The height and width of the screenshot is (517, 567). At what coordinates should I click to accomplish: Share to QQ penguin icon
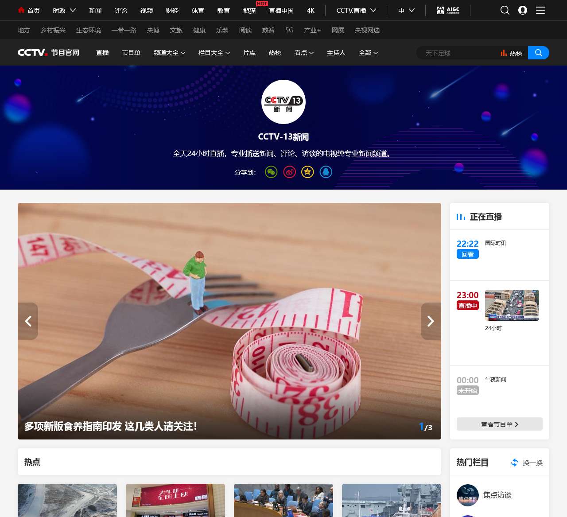[326, 172]
